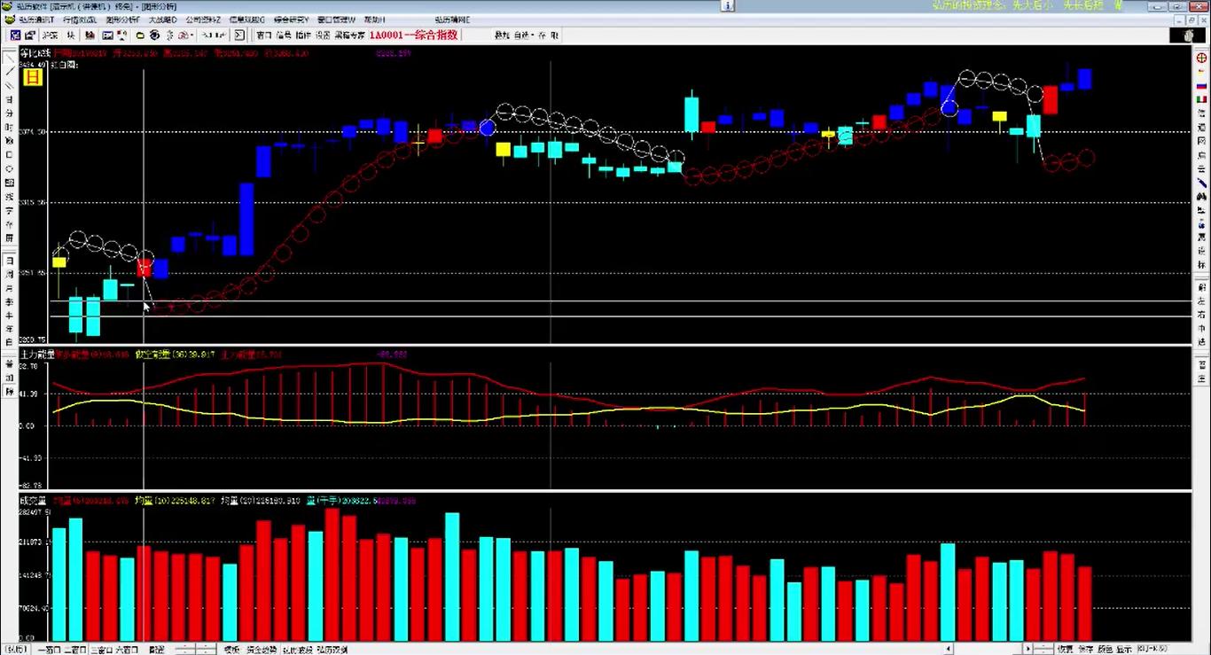
Task: Switch to the 一窗口 layout tab
Action: pos(50,650)
